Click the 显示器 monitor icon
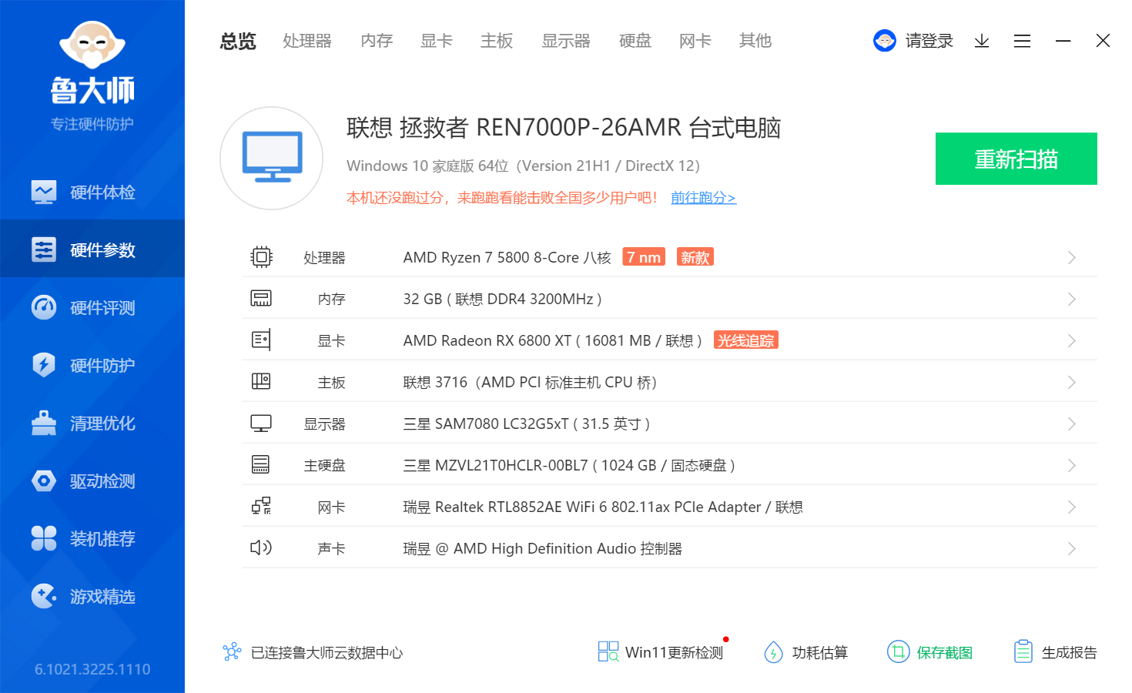1132x693 pixels. tap(261, 423)
